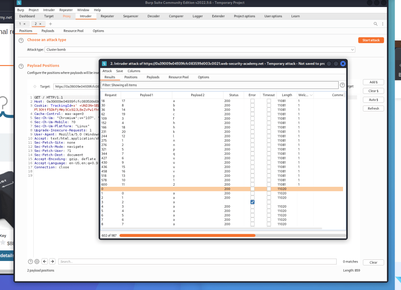The image size is (401, 290).
Task: Open the Welc... column header dropdown arrow
Action: click(311, 95)
